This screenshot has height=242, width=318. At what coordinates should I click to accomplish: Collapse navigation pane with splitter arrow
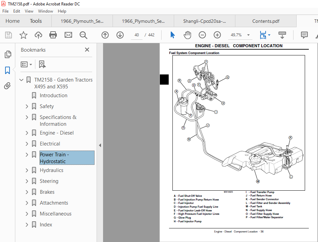tap(100, 145)
